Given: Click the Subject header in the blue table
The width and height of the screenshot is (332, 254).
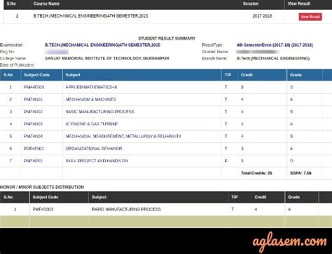Looking at the screenshot, I should click(73, 75).
